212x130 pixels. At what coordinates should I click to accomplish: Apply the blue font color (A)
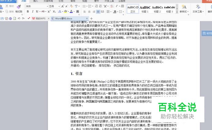71,12
